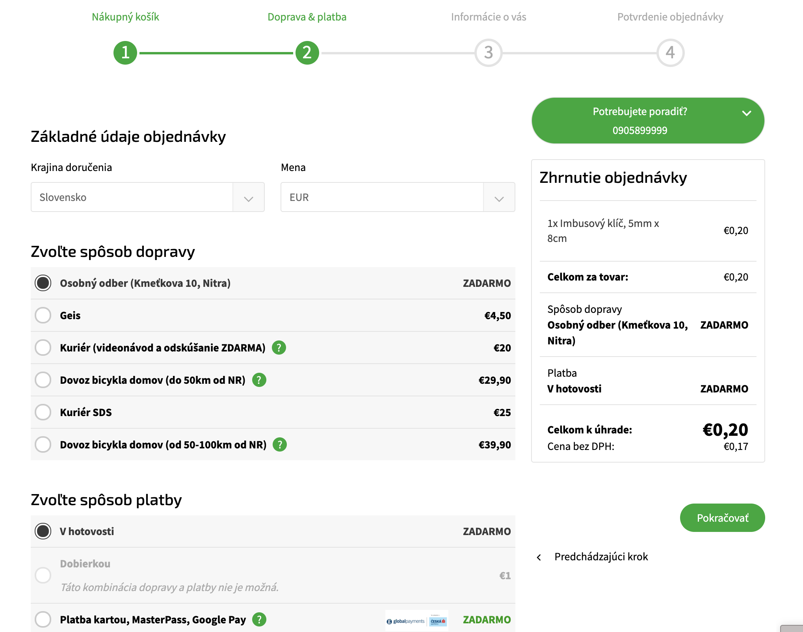Click step 4 circle in progress bar
Viewport: 803px width, 632px height.
670,52
